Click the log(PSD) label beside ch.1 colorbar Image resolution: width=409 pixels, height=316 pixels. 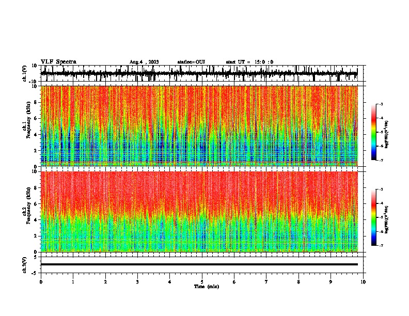click(387, 135)
